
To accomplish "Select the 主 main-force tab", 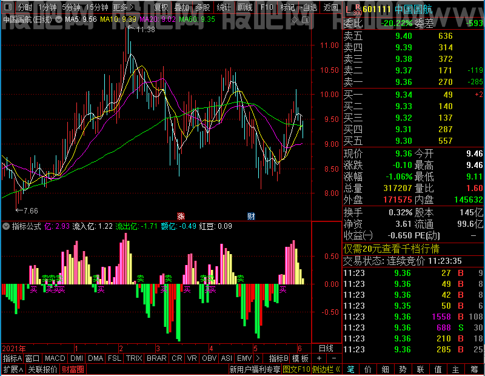I will [x=456, y=369].
